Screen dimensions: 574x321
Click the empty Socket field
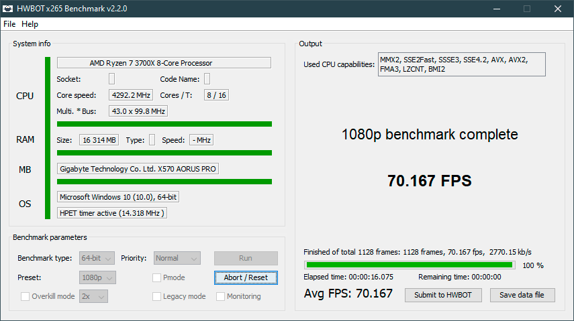tap(111, 79)
